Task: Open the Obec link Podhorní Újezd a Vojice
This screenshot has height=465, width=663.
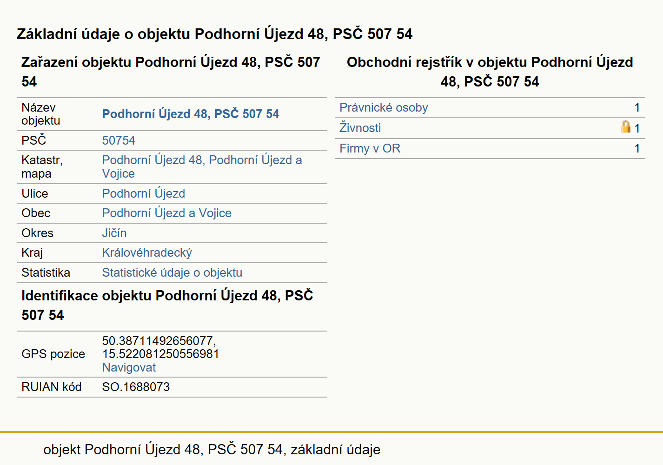Action: coord(167,213)
